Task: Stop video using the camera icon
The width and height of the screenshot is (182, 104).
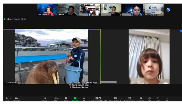Action: [x=16, y=98]
